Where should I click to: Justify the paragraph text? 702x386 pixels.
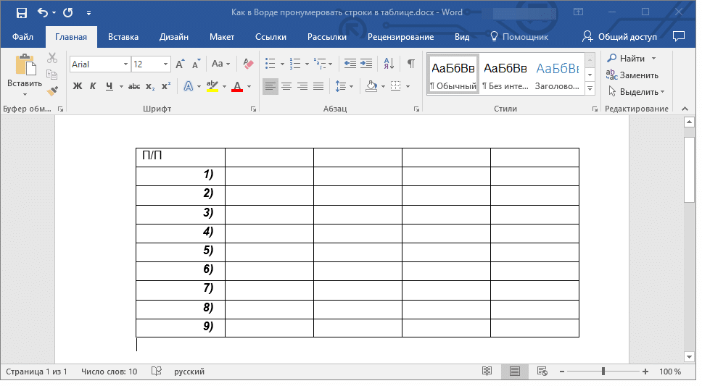coord(318,86)
